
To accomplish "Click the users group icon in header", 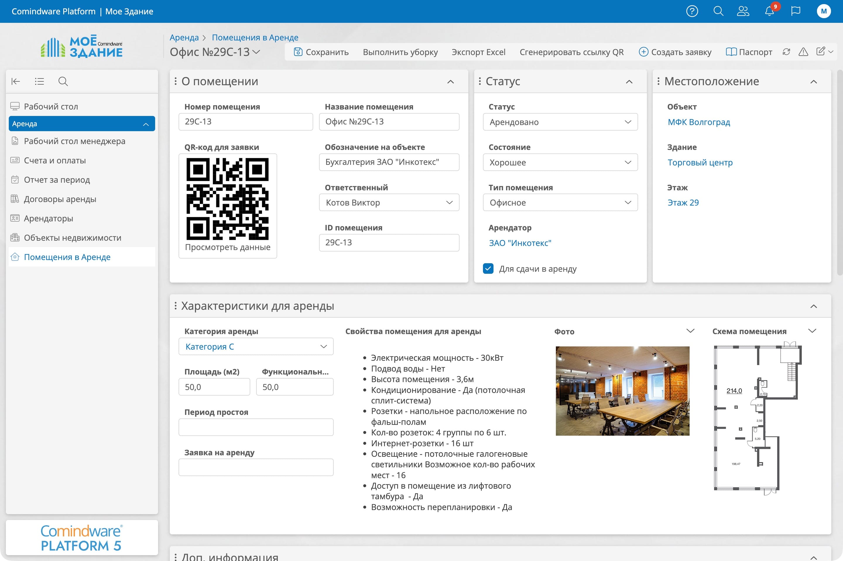I will pos(743,11).
